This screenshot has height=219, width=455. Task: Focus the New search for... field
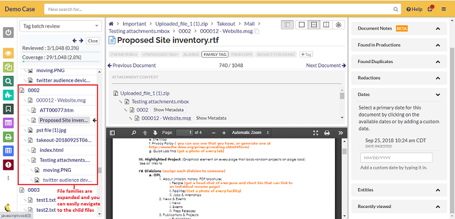223,9
